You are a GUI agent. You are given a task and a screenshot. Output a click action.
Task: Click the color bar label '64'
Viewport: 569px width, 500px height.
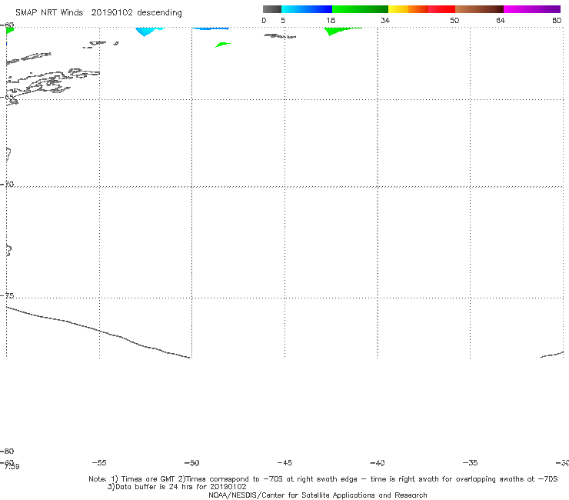click(x=501, y=20)
